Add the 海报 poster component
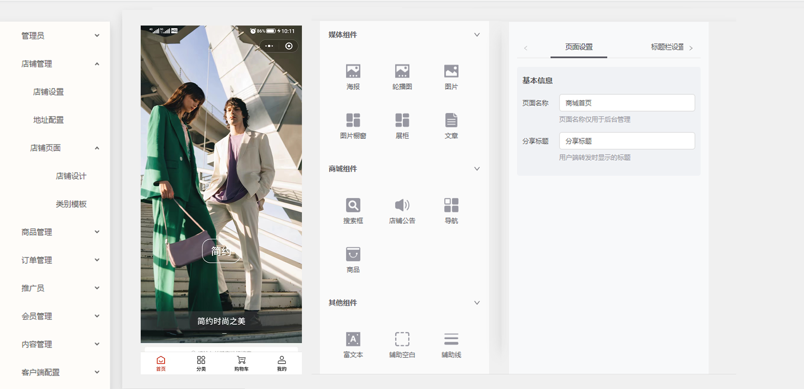Image resolution: width=804 pixels, height=389 pixels. [x=353, y=77]
